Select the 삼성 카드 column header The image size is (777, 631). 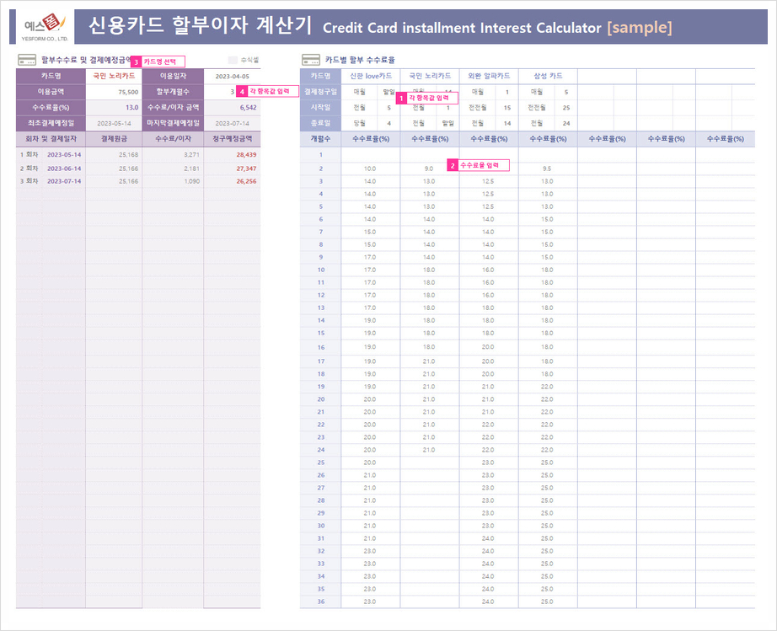pyautogui.click(x=548, y=76)
